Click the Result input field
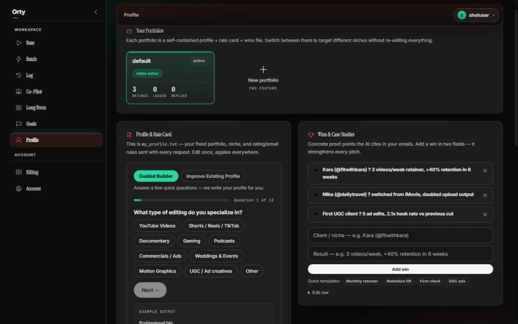Screen dimensions: 518x324 coord(400,254)
